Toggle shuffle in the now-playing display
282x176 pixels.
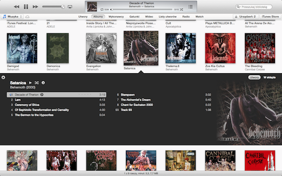181,9
